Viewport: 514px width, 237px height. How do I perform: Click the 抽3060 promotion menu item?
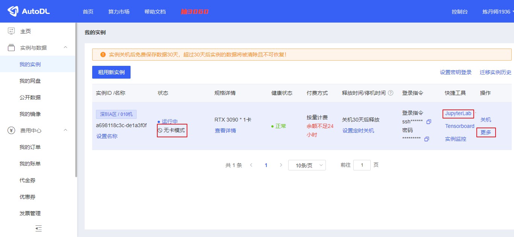195,11
